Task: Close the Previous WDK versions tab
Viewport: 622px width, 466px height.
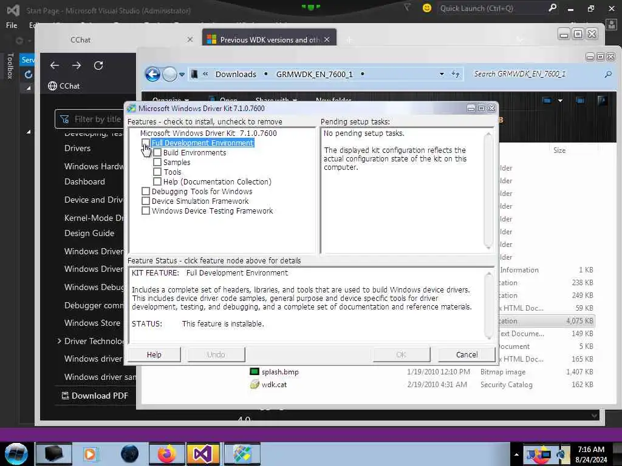Action: [x=326, y=39]
